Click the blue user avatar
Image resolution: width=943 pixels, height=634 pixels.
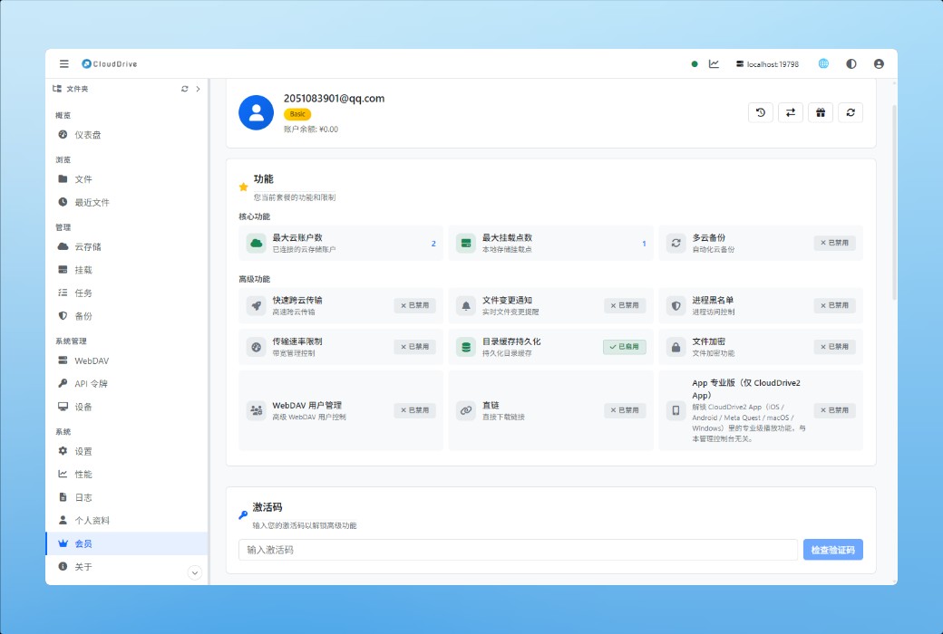pyautogui.click(x=257, y=112)
